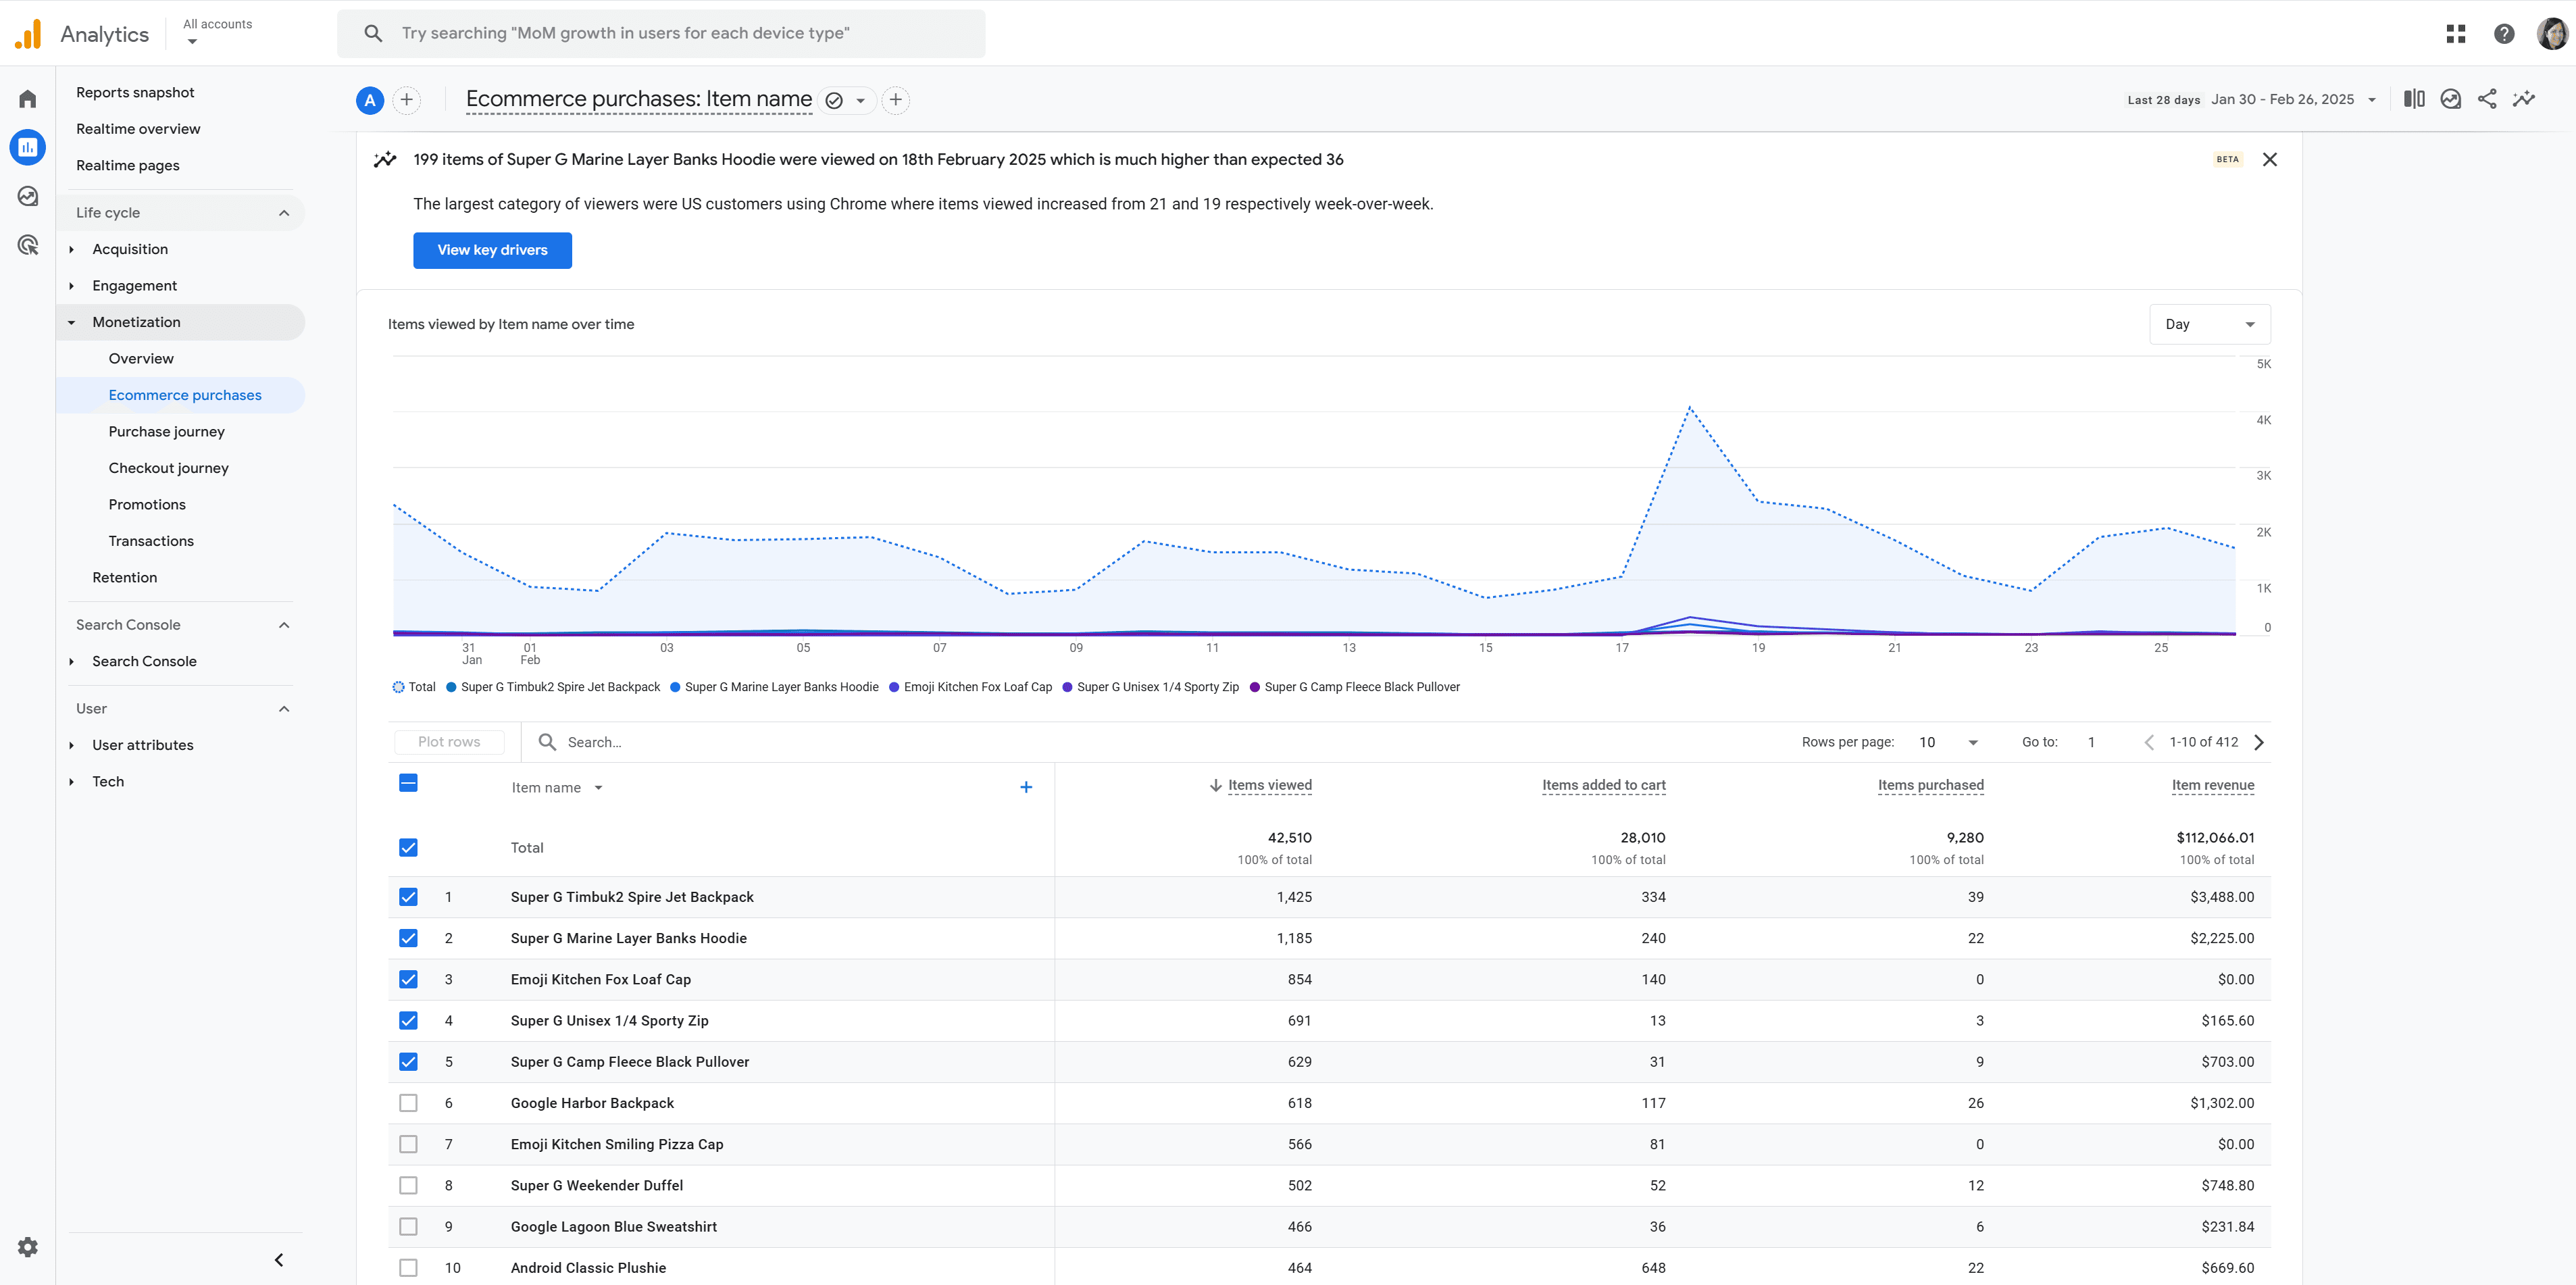Click Super G Camp Fleece Black Pullover legend dot
Screen dimensions: 2576x1285
1255,687
